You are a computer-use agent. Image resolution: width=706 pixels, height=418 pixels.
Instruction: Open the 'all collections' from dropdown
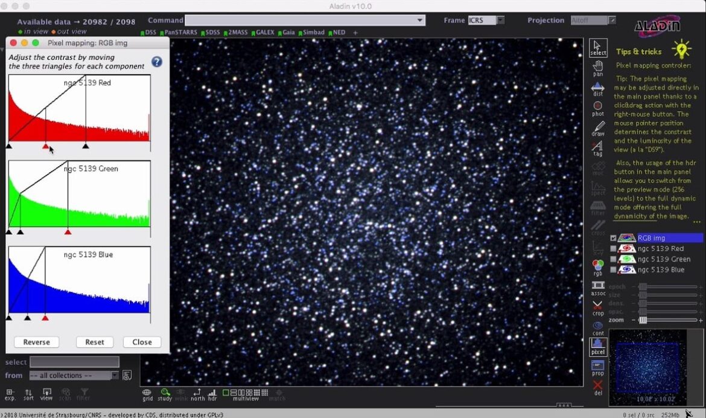(x=115, y=376)
